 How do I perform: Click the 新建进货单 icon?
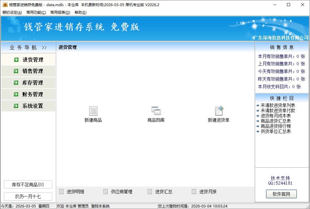219,111
